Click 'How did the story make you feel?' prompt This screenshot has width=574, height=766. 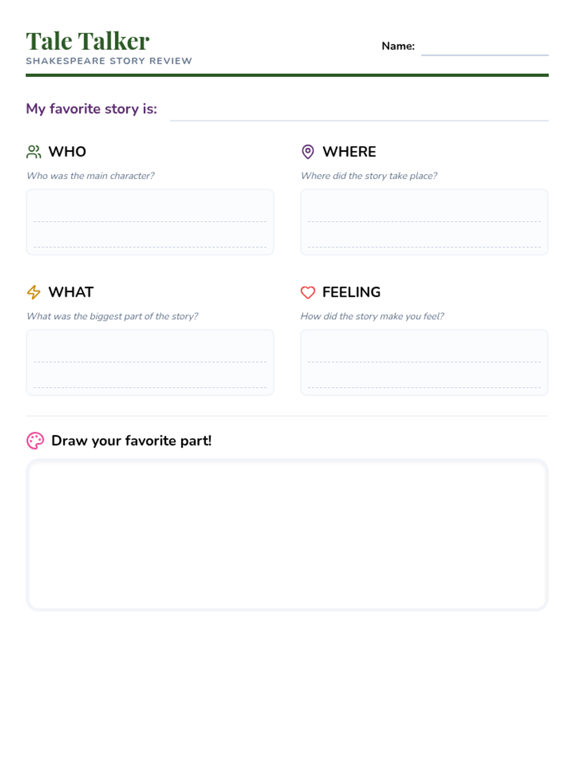372,316
